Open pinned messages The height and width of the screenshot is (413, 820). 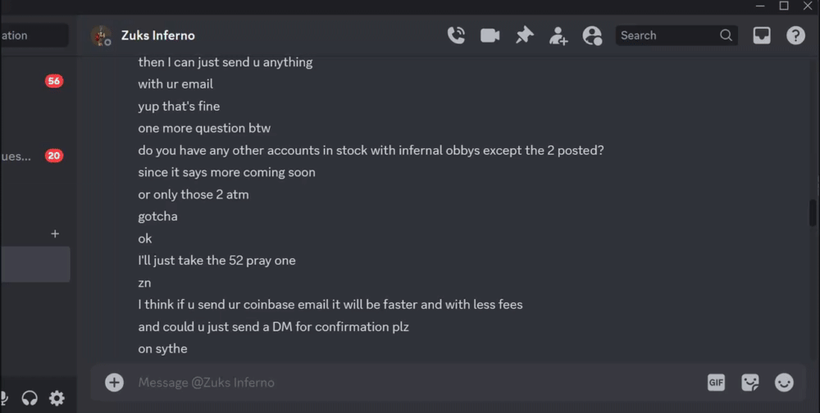[x=524, y=35]
